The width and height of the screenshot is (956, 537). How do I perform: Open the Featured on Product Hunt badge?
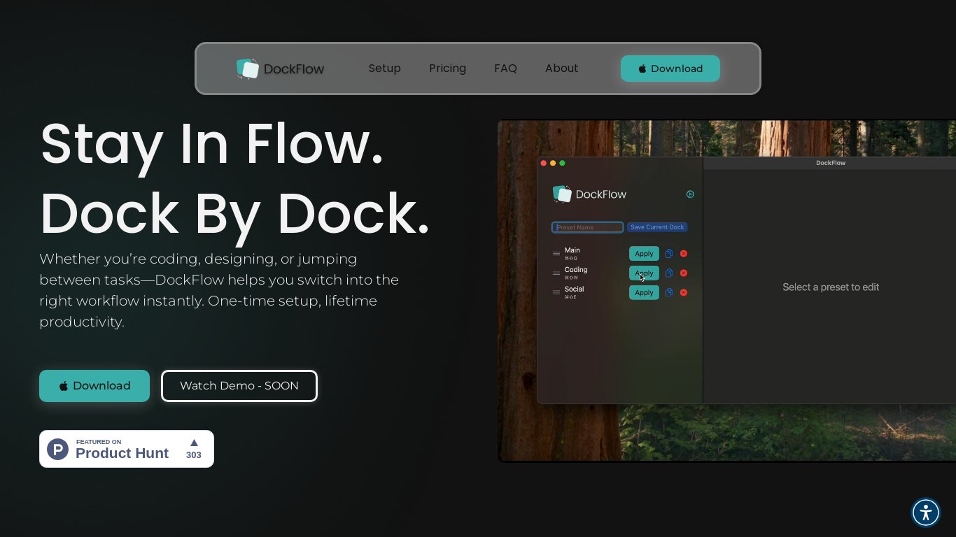pos(127,449)
